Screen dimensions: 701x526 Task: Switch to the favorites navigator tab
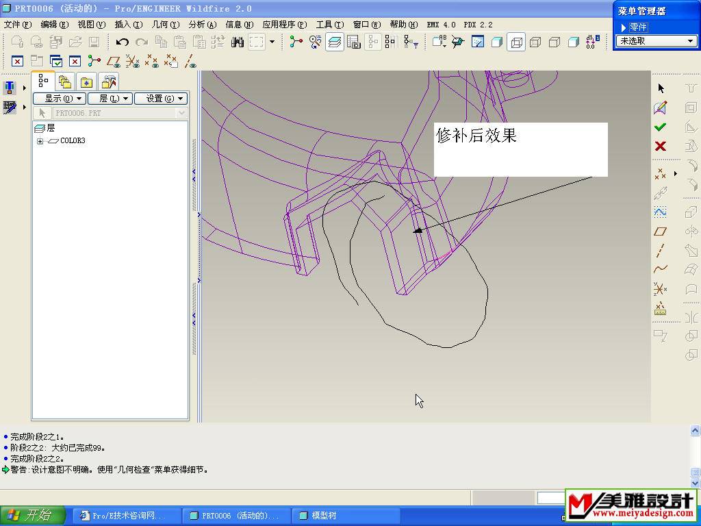(86, 82)
